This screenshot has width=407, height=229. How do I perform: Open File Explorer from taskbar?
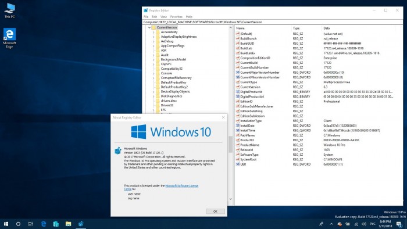68,224
